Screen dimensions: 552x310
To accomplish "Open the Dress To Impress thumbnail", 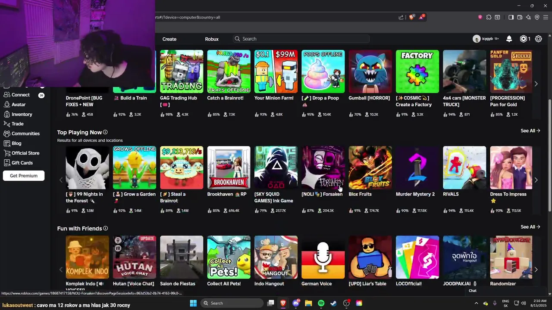I will pyautogui.click(x=511, y=167).
